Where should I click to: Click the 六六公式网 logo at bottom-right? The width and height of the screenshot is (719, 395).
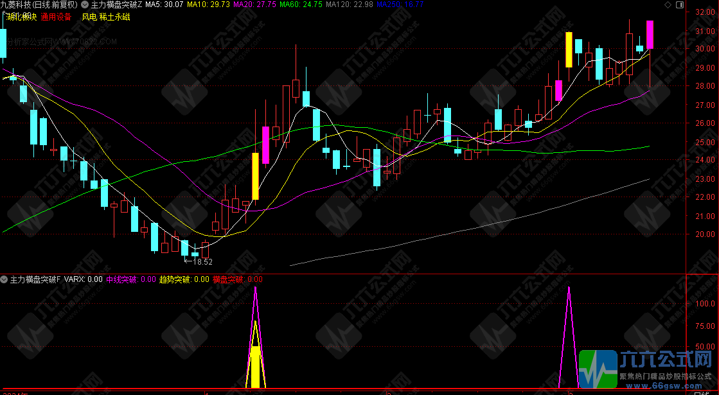(x=648, y=370)
